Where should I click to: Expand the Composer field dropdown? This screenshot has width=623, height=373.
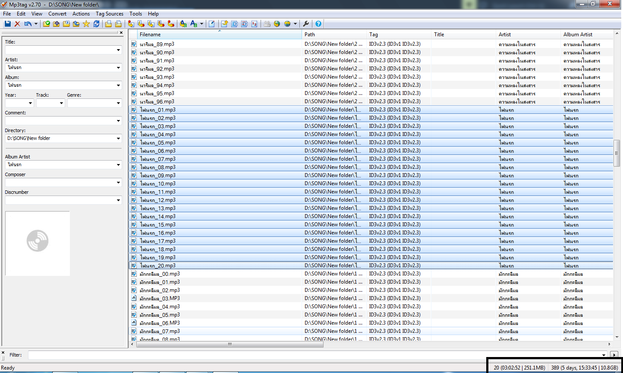118,183
